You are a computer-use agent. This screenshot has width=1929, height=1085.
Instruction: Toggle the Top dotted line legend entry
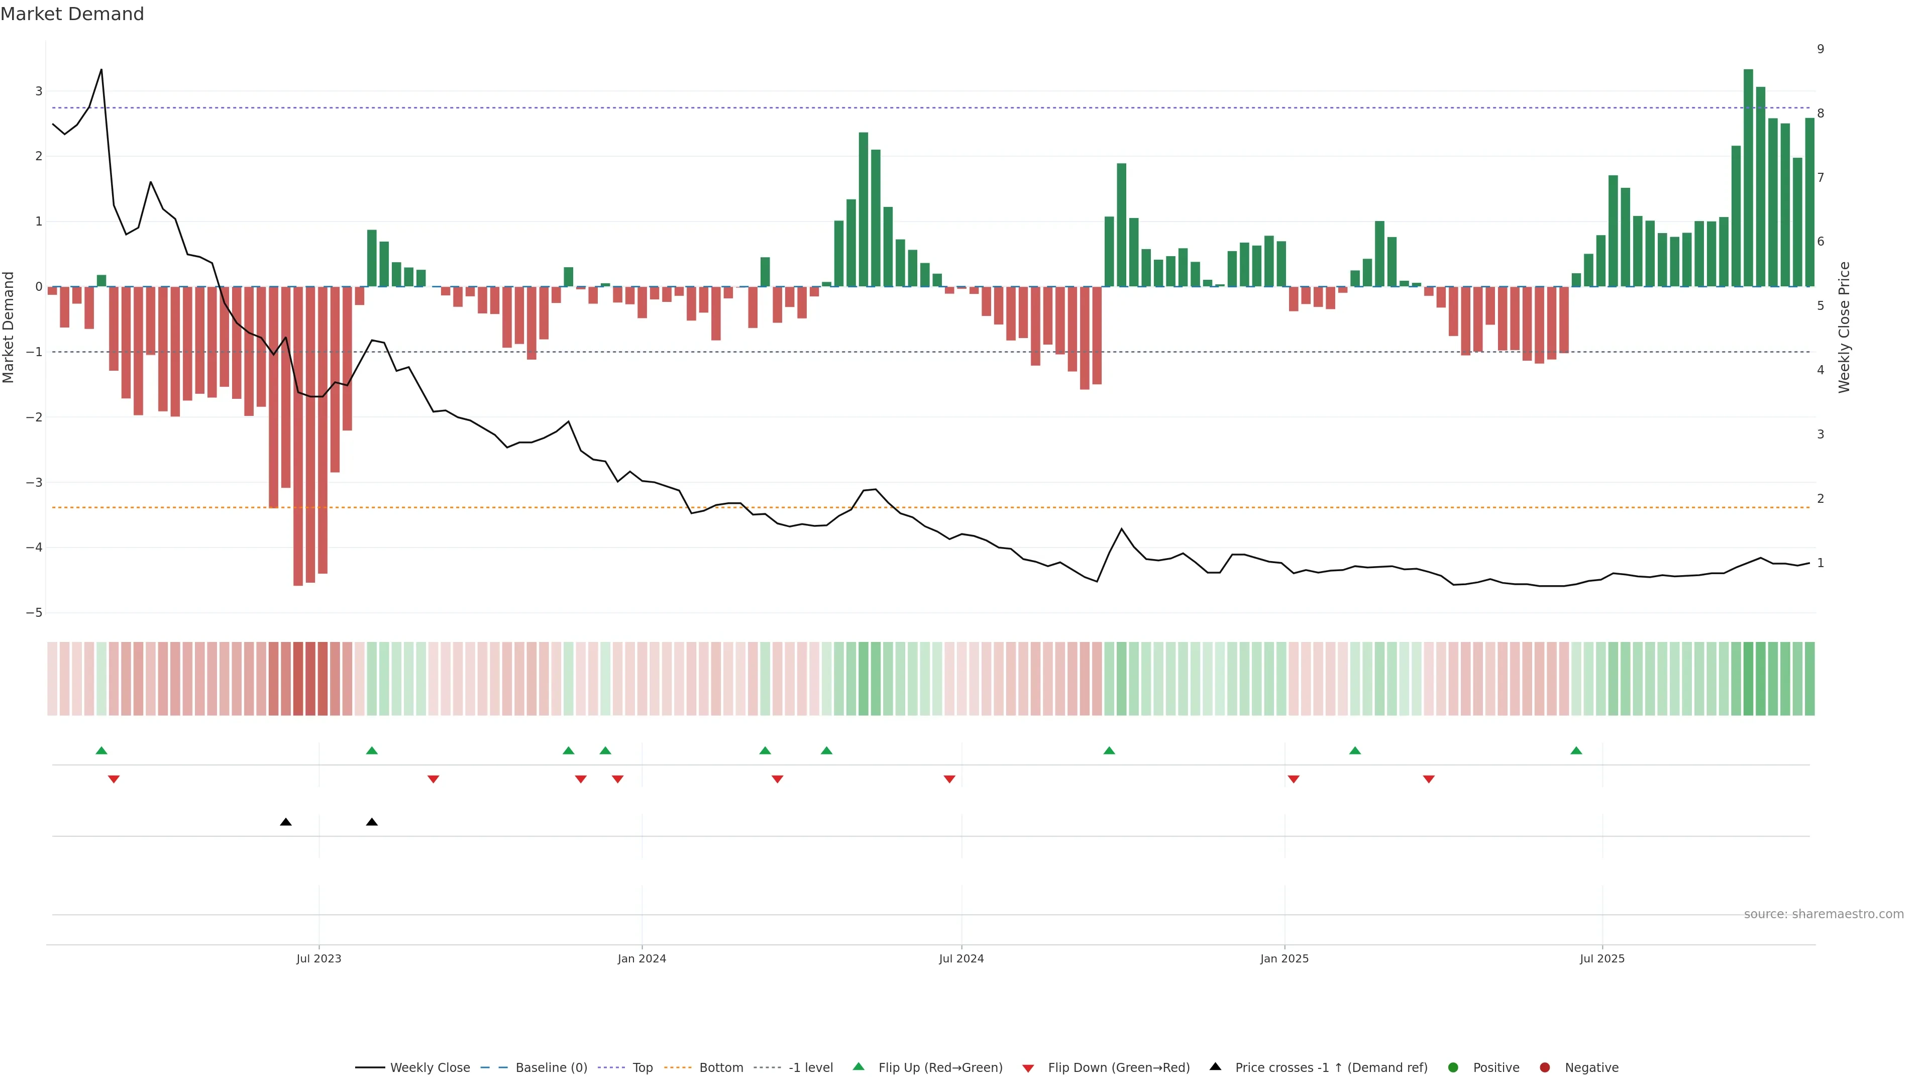[642, 1067]
